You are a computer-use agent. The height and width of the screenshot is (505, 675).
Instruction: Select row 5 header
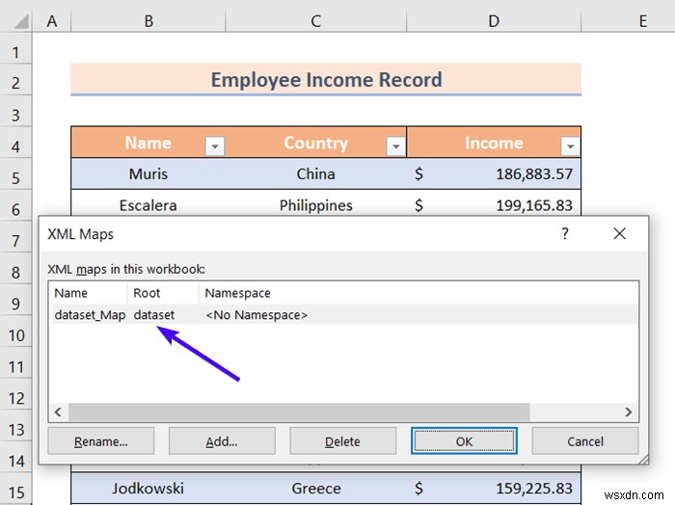point(15,177)
